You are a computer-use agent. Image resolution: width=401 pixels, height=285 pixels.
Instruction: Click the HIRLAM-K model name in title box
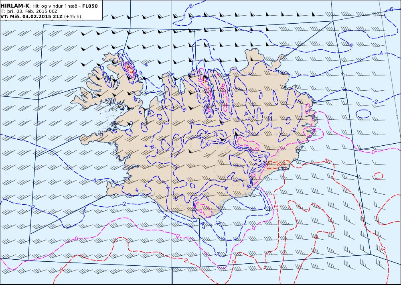15,6
